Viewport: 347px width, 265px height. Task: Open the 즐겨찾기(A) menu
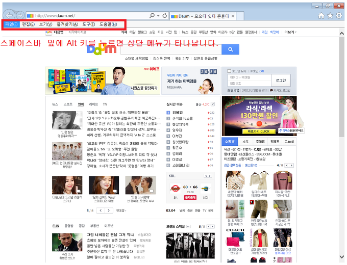coord(67,24)
